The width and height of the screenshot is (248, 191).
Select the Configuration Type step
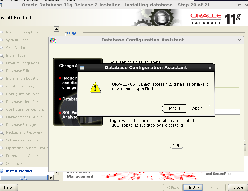tap(23, 94)
